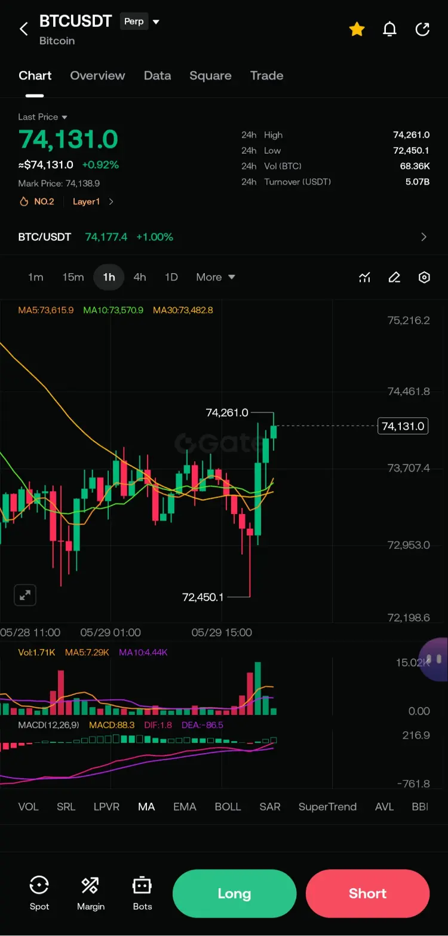This screenshot has height=936, width=448.
Task: Enable the LPVR indicator
Action: point(106,807)
